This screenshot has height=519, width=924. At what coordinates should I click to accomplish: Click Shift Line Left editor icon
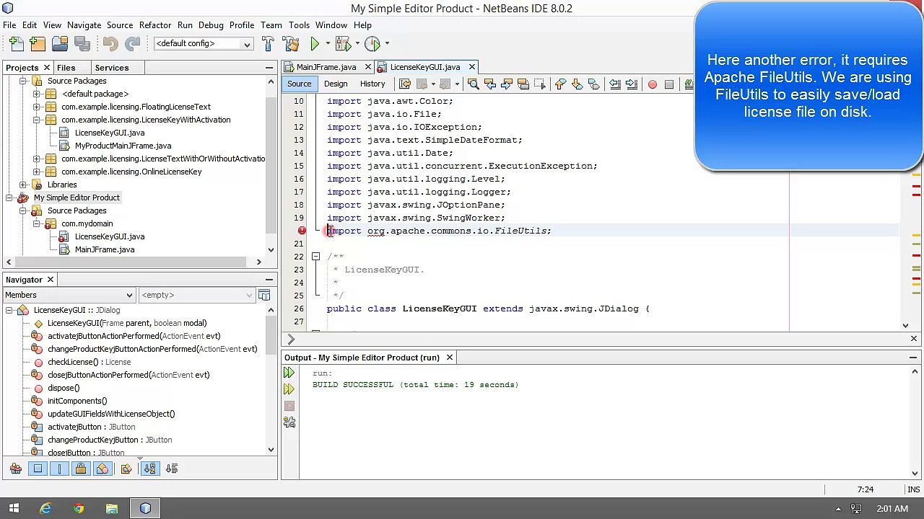tap(614, 84)
